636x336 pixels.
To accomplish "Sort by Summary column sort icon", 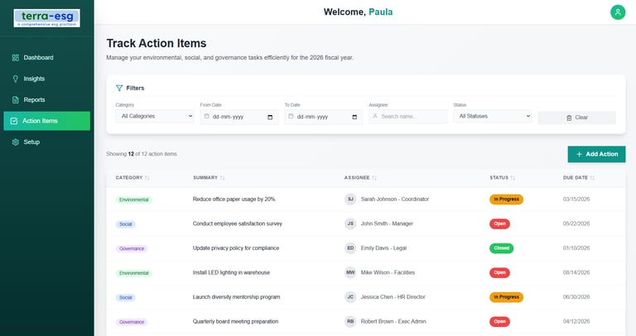I will 222,178.
